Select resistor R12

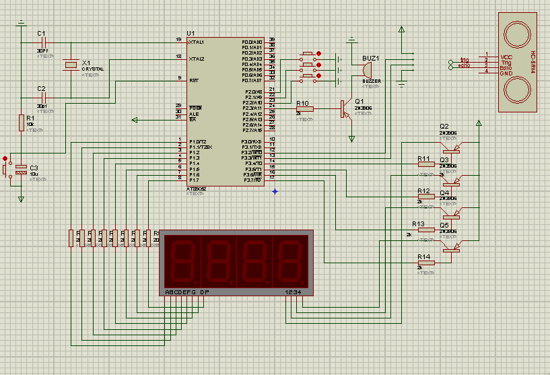coord(427,197)
